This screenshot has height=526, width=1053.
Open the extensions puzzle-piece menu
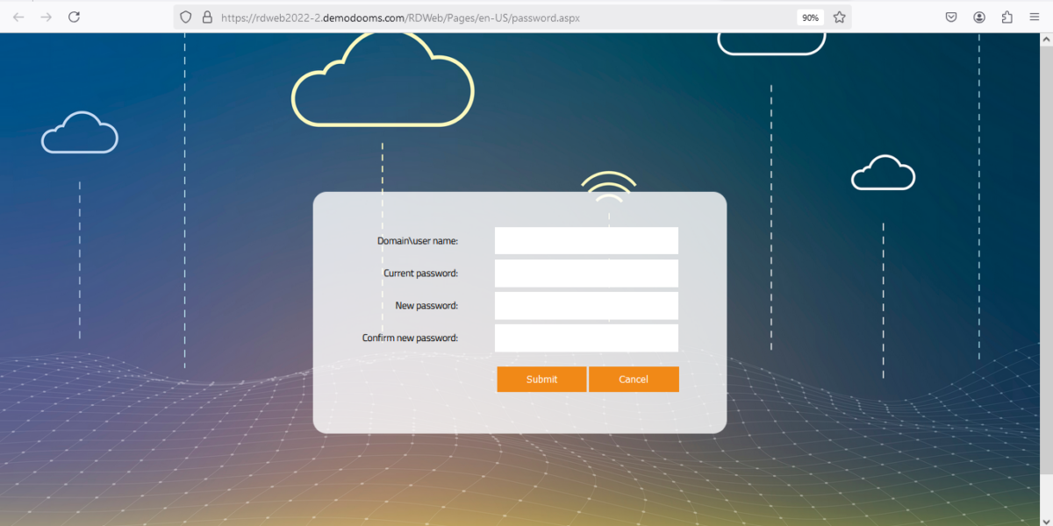1006,17
